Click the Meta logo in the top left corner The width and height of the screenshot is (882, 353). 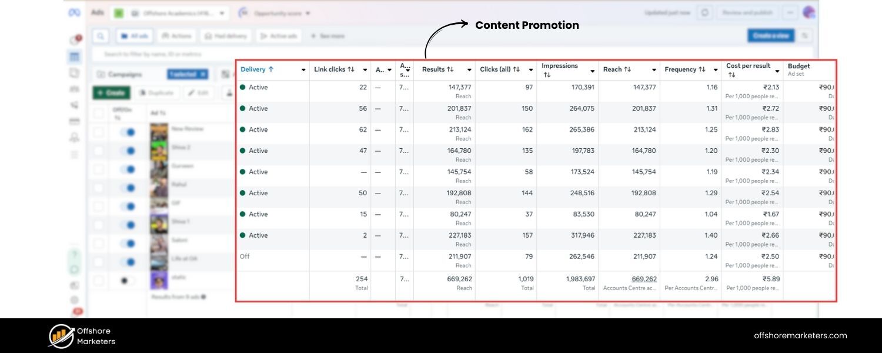tap(73, 12)
